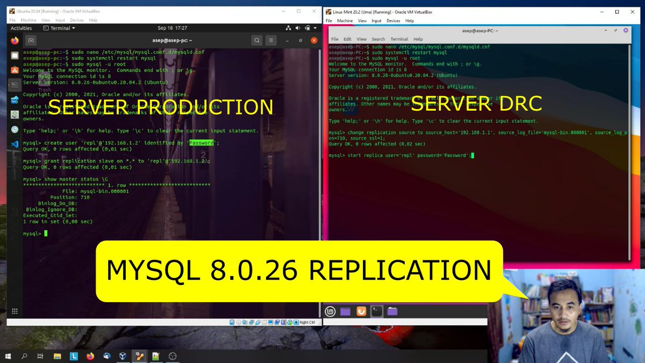Open File menu in Ubuntu VirtualBox window
The width and height of the screenshot is (645, 363).
(12, 20)
